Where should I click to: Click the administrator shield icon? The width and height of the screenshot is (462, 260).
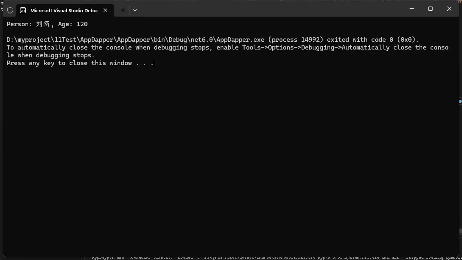pos(10,10)
